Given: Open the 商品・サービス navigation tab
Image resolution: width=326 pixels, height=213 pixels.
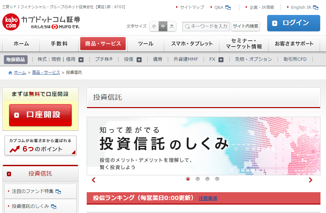Looking at the screenshot, I should 103,44.
